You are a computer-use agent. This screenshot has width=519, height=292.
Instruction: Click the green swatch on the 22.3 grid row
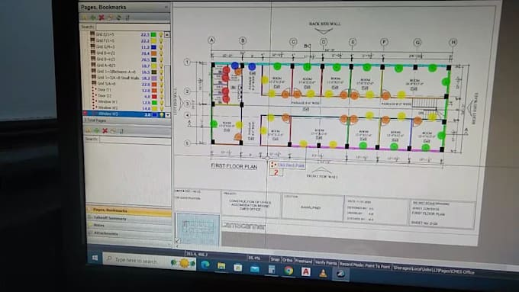click(153, 34)
